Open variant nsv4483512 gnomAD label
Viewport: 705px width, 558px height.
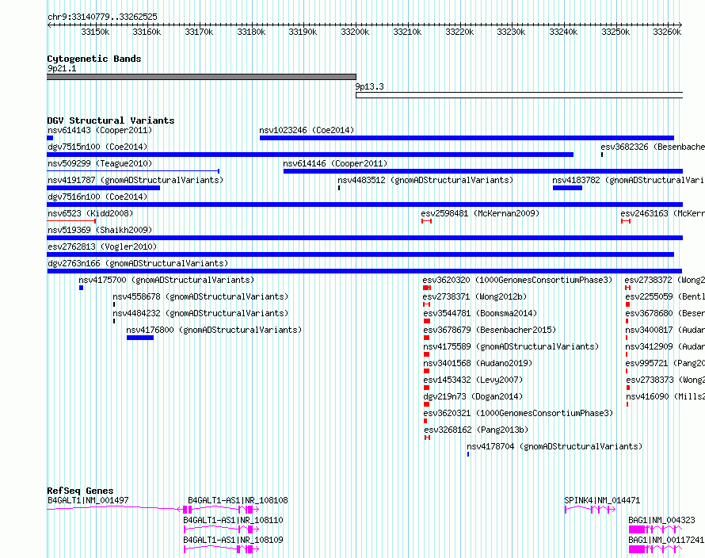click(425, 180)
